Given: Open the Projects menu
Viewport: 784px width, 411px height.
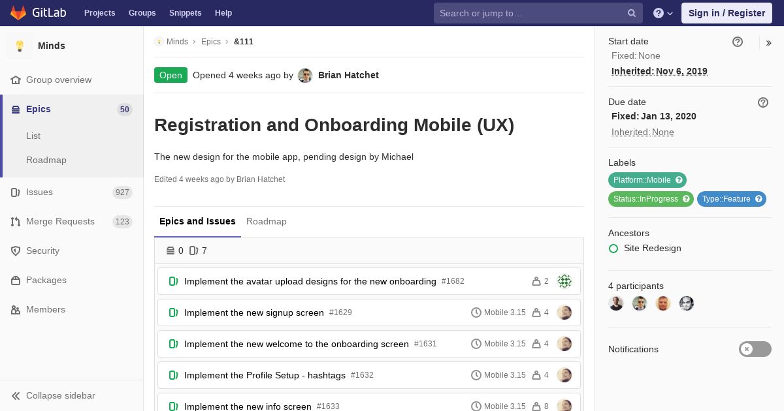Looking at the screenshot, I should (100, 13).
